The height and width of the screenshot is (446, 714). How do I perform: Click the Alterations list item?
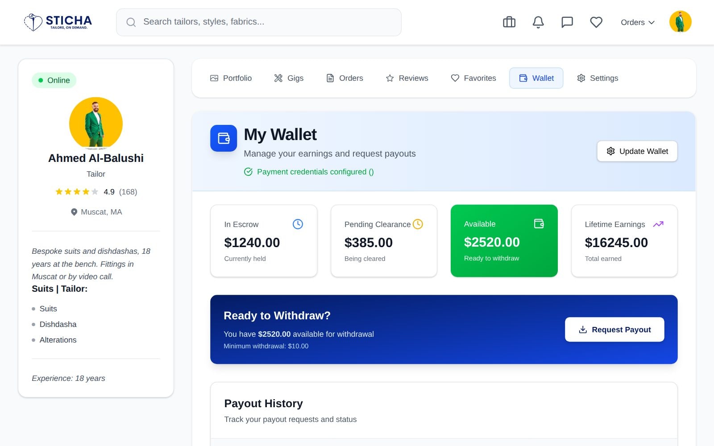pyautogui.click(x=58, y=340)
